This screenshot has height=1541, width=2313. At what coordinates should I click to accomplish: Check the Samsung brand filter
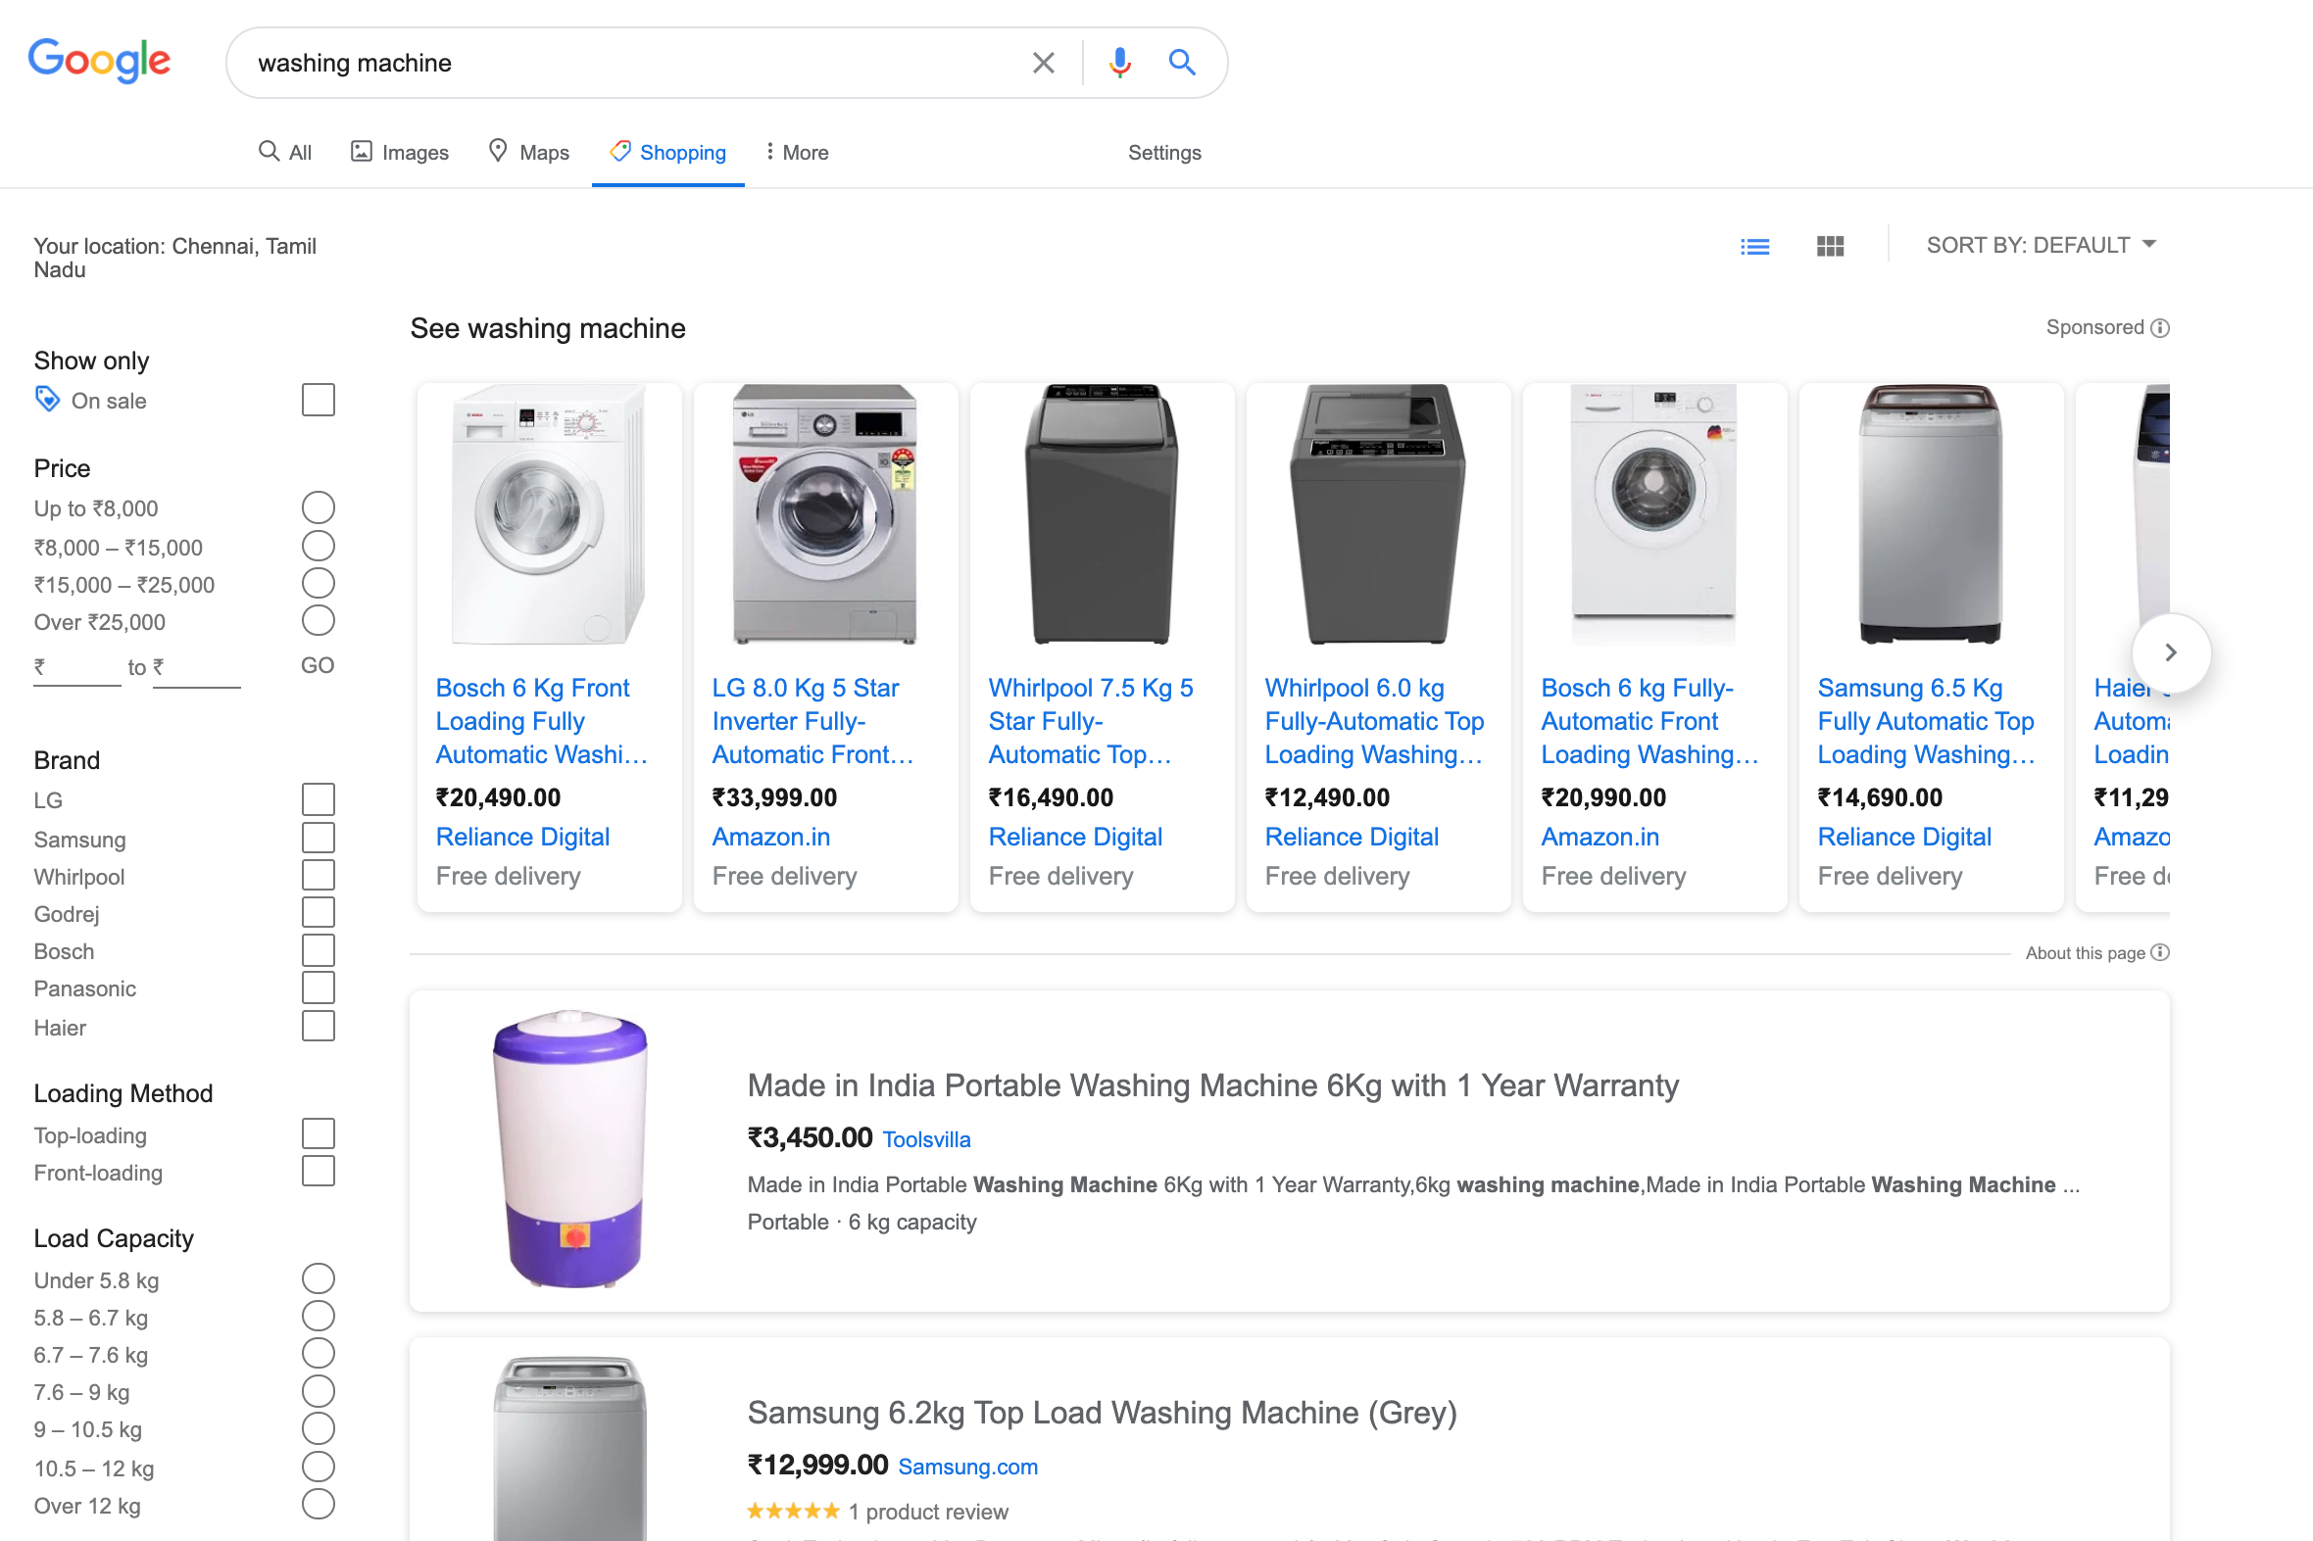319,839
